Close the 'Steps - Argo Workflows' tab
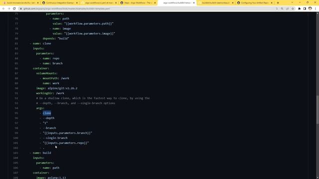 point(155,3)
